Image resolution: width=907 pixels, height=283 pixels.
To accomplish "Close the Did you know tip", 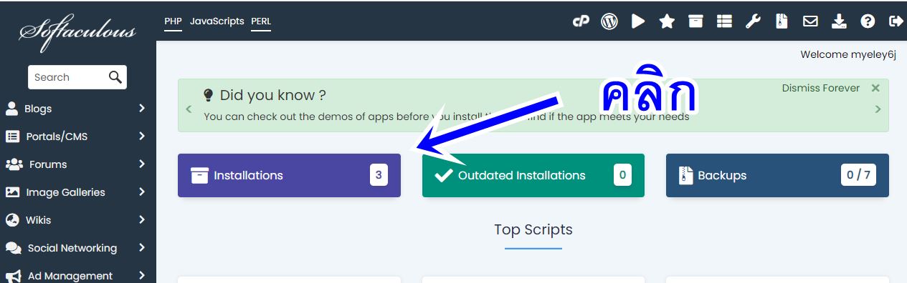I will click(x=875, y=89).
